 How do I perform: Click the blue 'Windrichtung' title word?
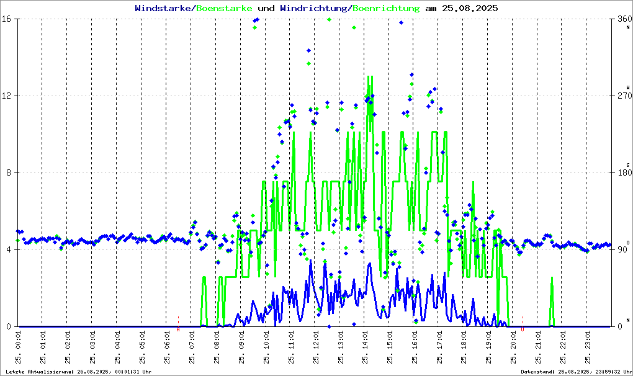tap(313, 8)
